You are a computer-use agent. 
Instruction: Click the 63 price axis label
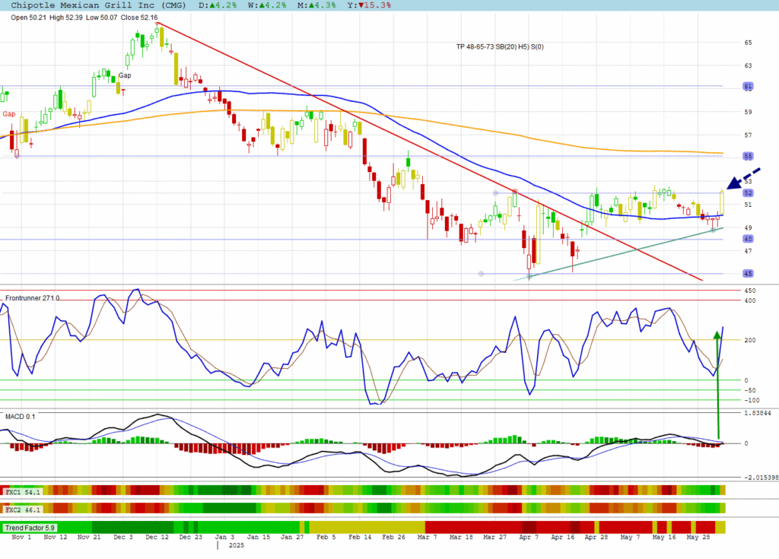click(x=749, y=65)
